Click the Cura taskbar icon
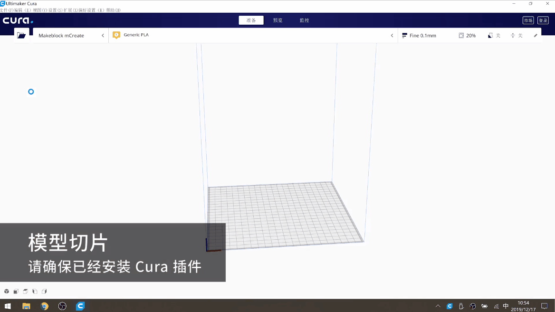555x312 pixels. 80,306
